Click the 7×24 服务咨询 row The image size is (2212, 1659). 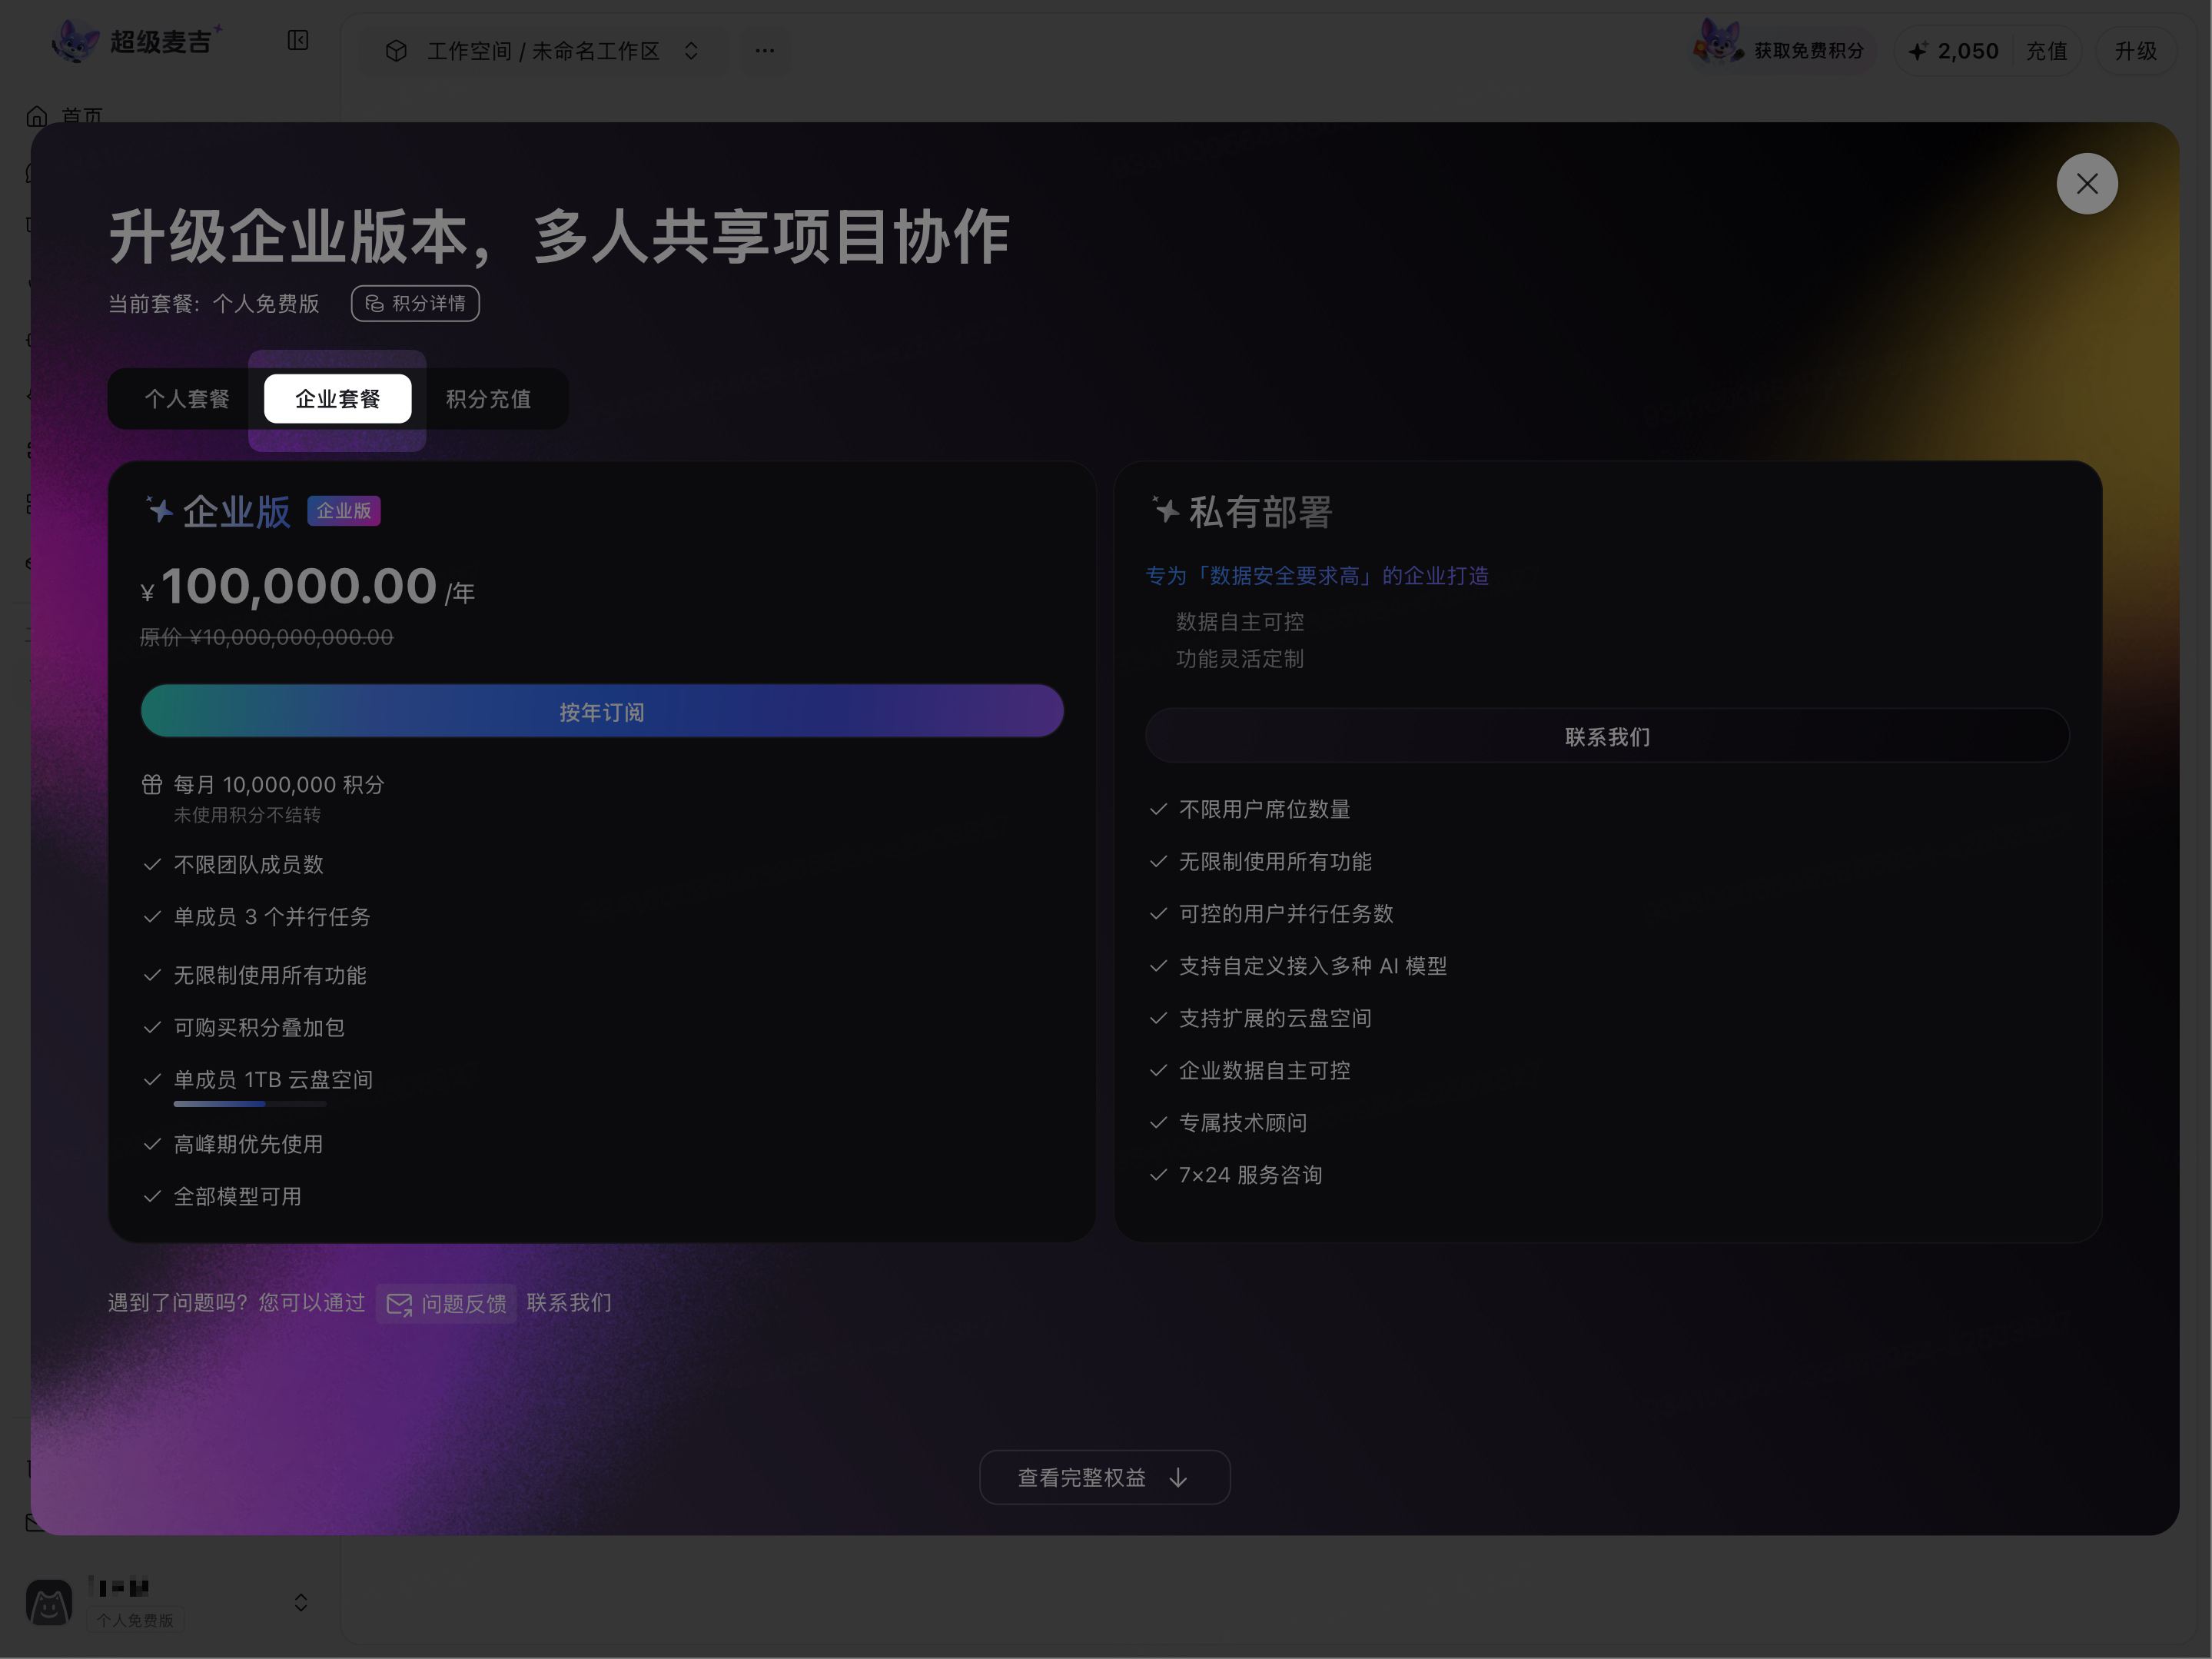click(1235, 1175)
